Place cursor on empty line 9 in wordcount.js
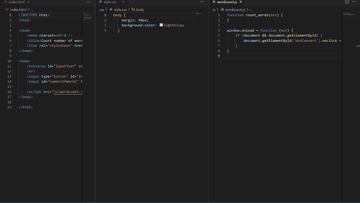Viewport: 360px width, 203px height. 284,56
